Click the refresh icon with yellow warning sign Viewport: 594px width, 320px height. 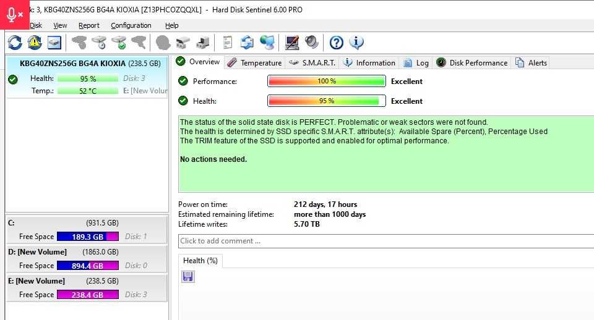click(35, 43)
